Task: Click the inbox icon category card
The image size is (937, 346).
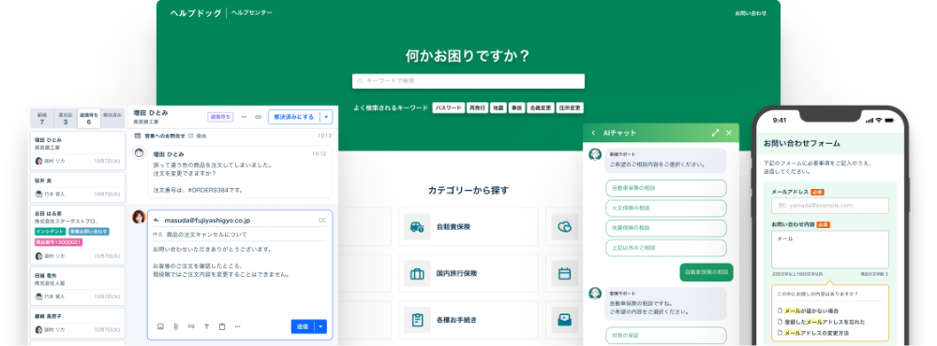Action: tap(565, 320)
